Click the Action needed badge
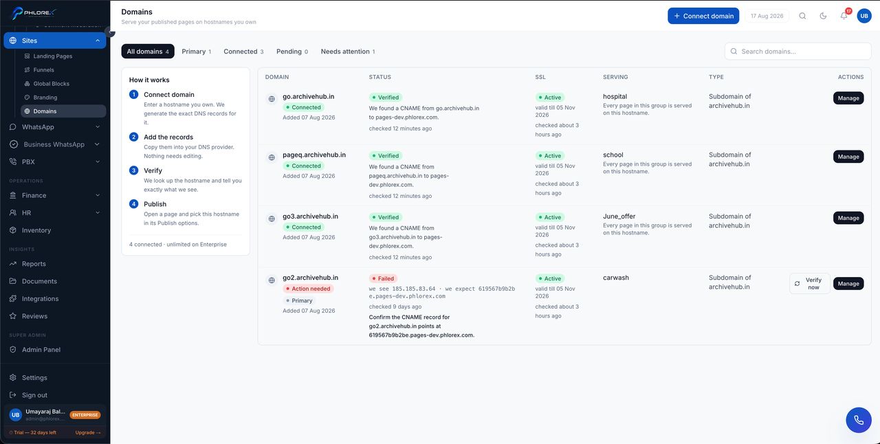The height and width of the screenshot is (444, 880). [x=308, y=289]
